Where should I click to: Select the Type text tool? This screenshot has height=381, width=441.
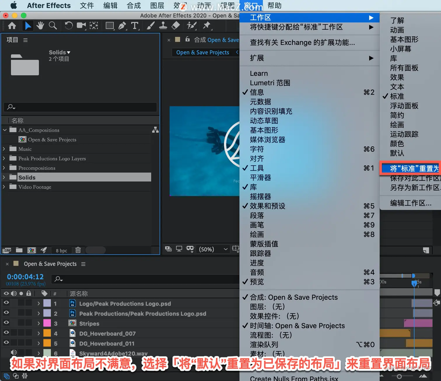pyautogui.click(x=135, y=26)
